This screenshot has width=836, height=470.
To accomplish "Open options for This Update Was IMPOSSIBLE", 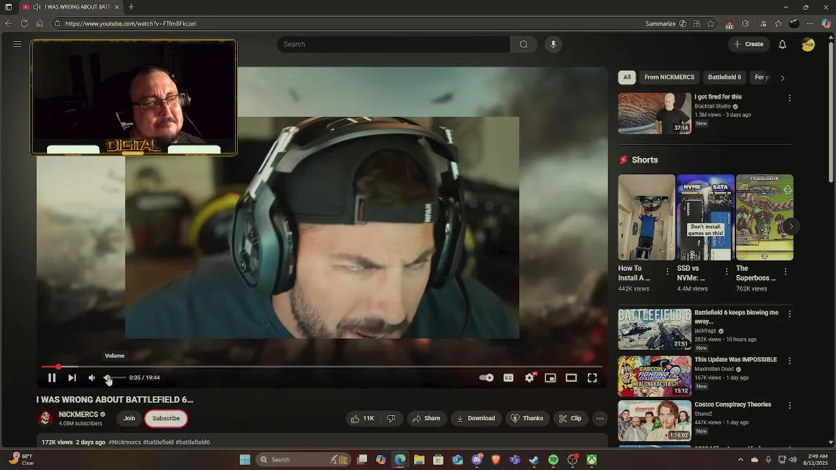I will [x=790, y=361].
